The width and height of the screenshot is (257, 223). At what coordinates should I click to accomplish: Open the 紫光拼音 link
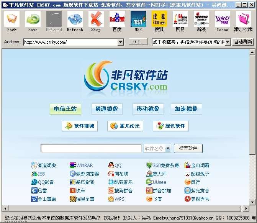(x=197, y=190)
